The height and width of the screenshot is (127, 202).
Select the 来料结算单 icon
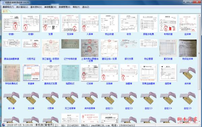[x=90, y=98]
